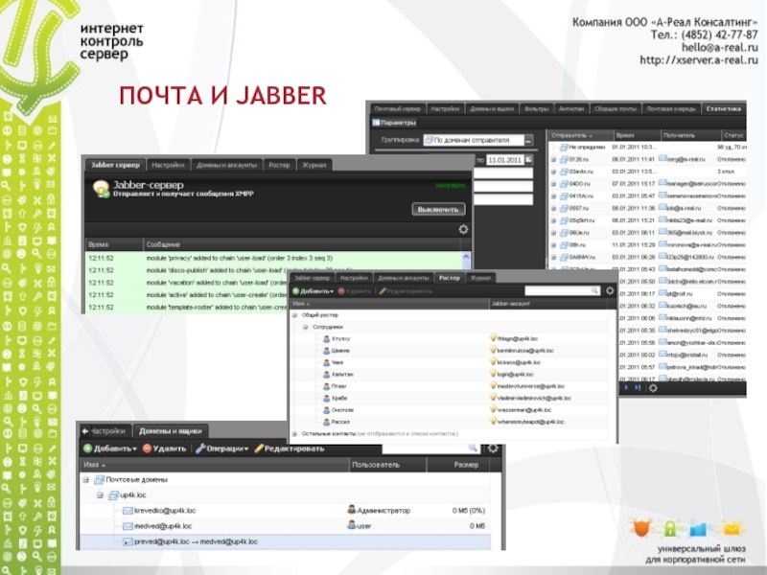Expand the 03avto.ru sender row
This screenshot has width=767, height=575.
(553, 172)
